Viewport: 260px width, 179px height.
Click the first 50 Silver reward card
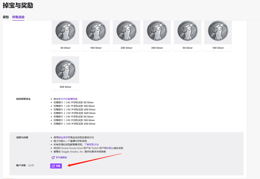66,36
